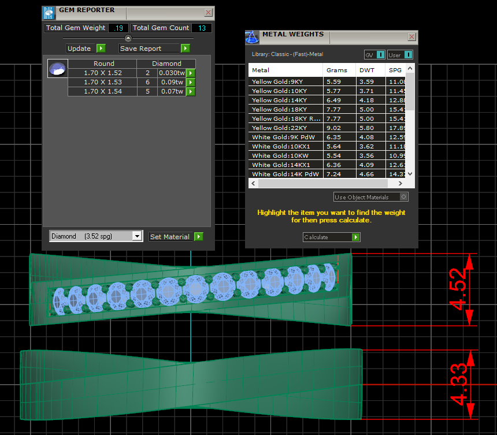497x435 pixels.
Task: Open the Diamond (3.52 spg) material dropdown
Action: tap(137, 236)
